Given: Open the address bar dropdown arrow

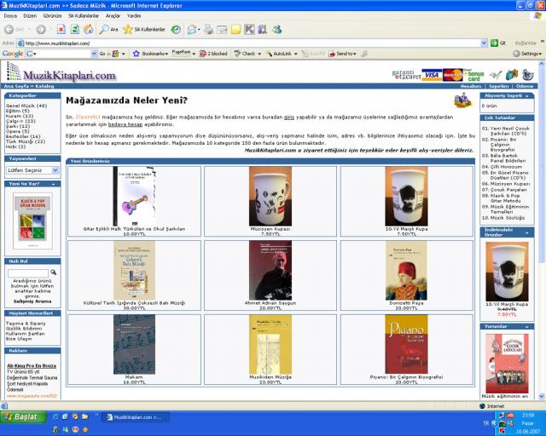Looking at the screenshot, I should point(484,43).
